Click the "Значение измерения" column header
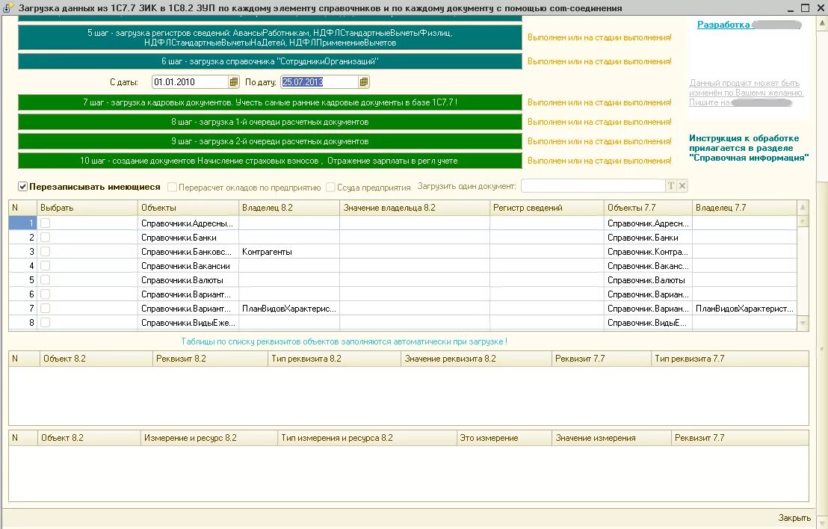This screenshot has width=828, height=529. click(611, 438)
